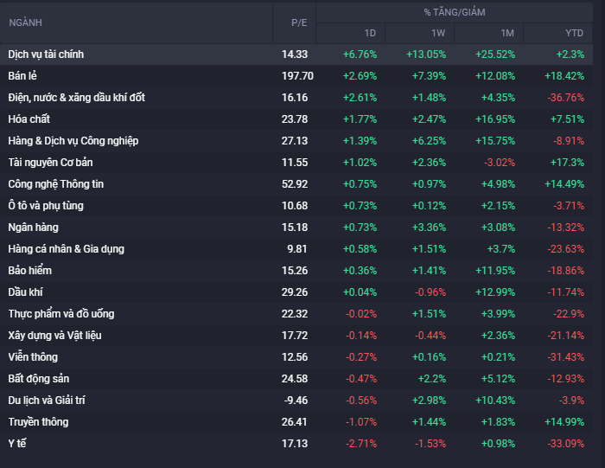This screenshot has width=605, height=468.
Task: Click the +25.52% monthly change cell
Action: (496, 54)
